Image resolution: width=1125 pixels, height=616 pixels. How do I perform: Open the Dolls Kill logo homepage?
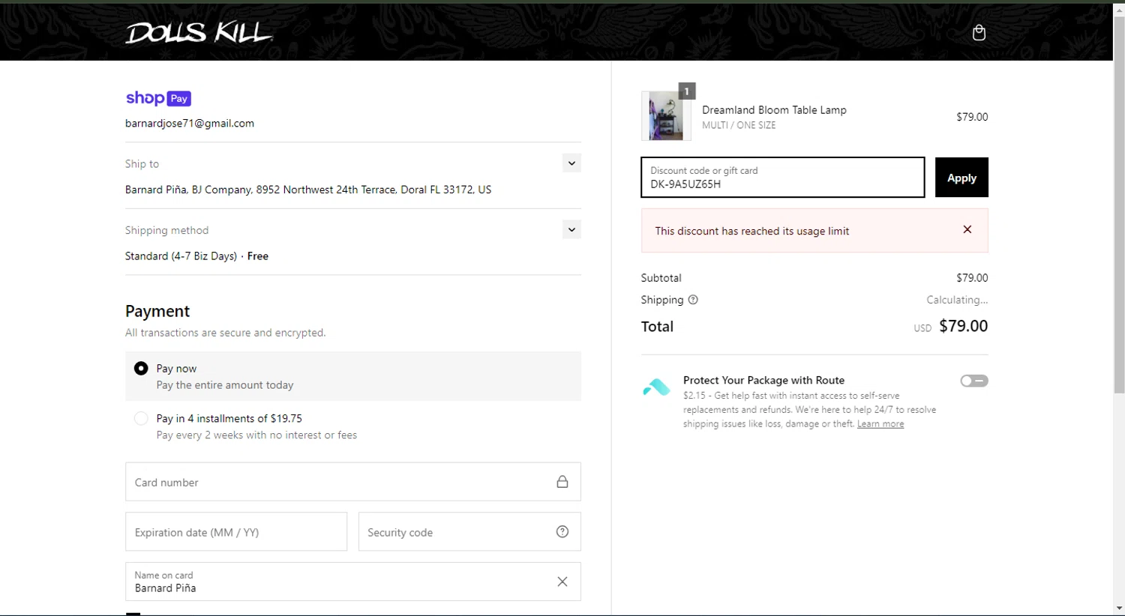coord(199,32)
